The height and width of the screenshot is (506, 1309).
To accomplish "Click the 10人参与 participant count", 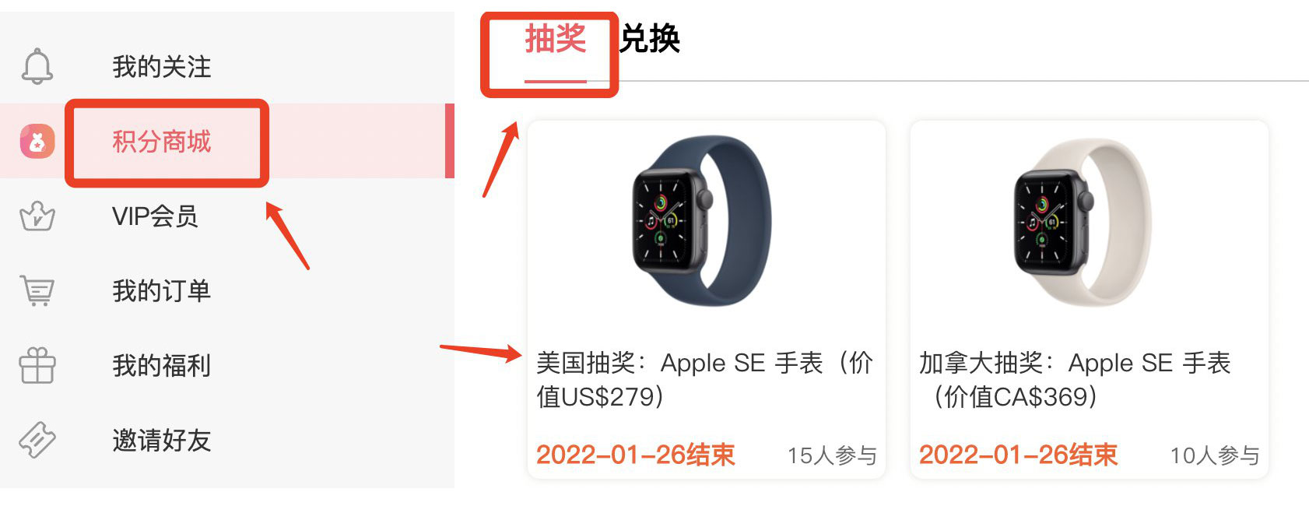I will click(x=1215, y=455).
